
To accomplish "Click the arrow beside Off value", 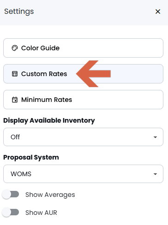I will coord(155,137).
